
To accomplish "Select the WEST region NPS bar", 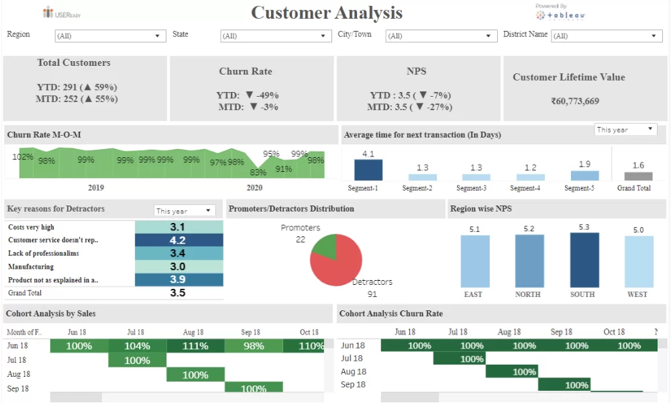I will 639,262.
